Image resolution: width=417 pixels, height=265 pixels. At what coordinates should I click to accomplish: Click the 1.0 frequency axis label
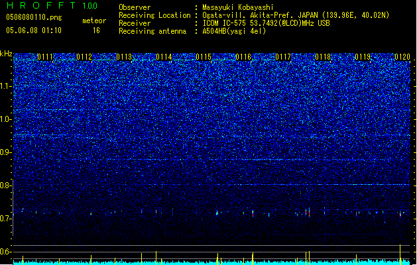(x=5, y=119)
